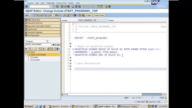
Task: Collapse the selection-screen block at line 10
Action: tap(73, 49)
